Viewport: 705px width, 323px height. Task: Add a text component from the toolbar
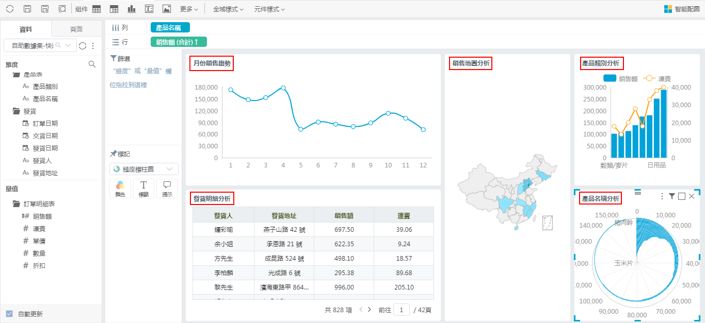[x=149, y=9]
